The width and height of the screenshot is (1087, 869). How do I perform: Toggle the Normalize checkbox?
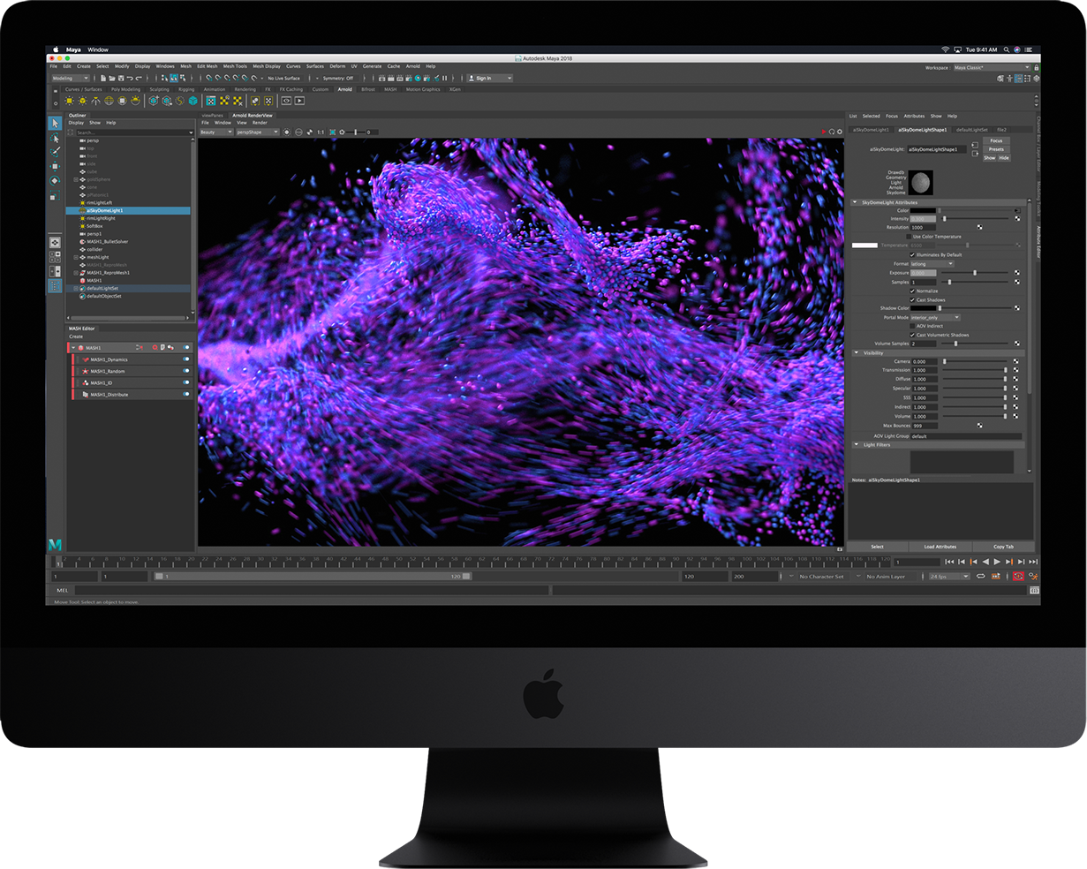[x=913, y=291]
